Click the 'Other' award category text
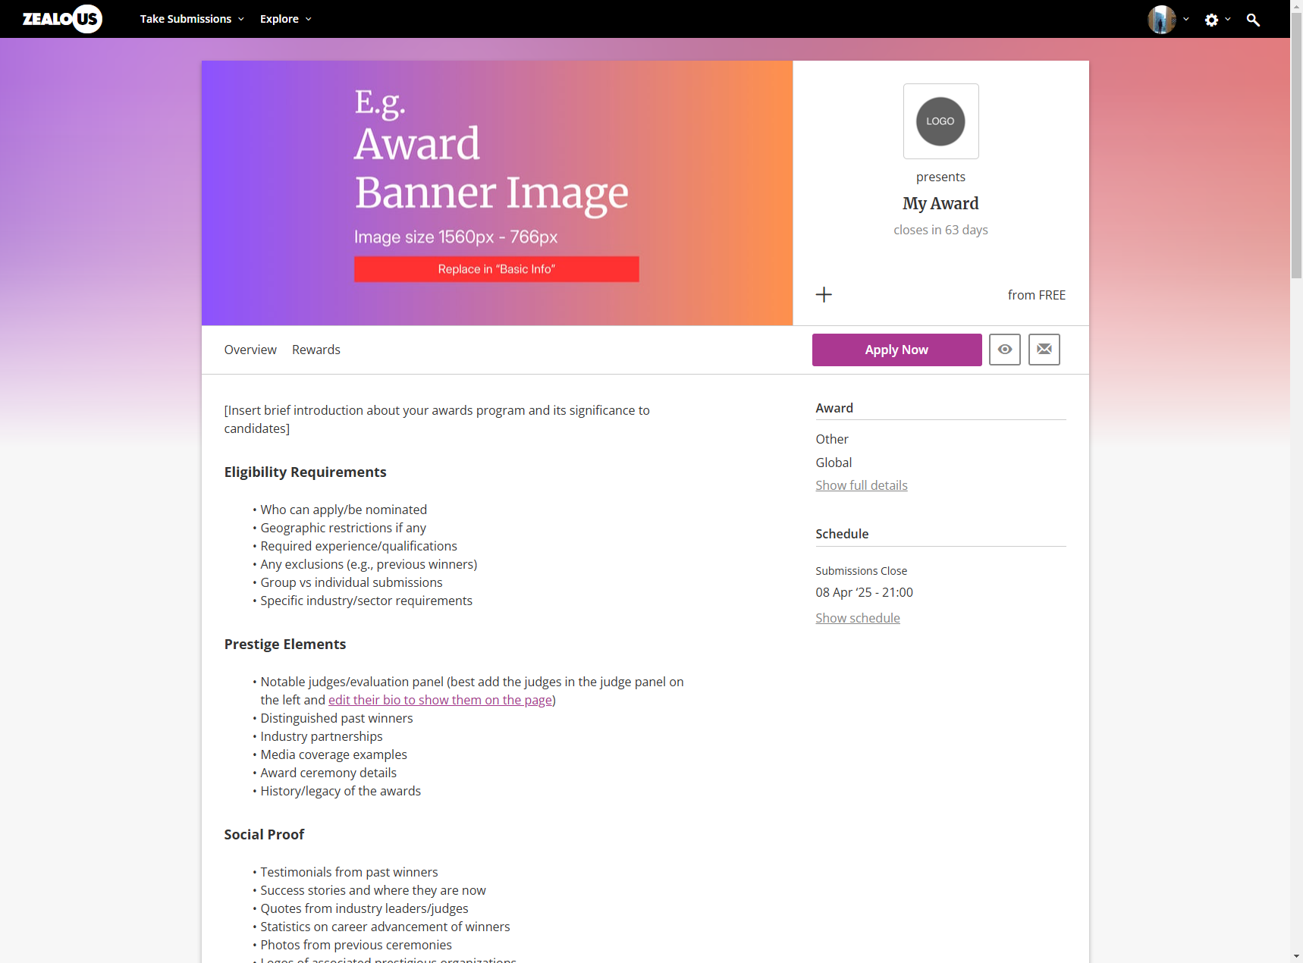Viewport: 1303px width, 963px height. coord(832,439)
